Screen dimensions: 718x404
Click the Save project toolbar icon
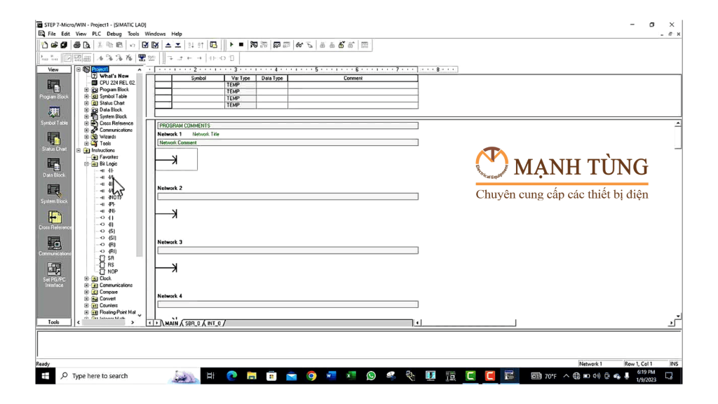tap(64, 45)
